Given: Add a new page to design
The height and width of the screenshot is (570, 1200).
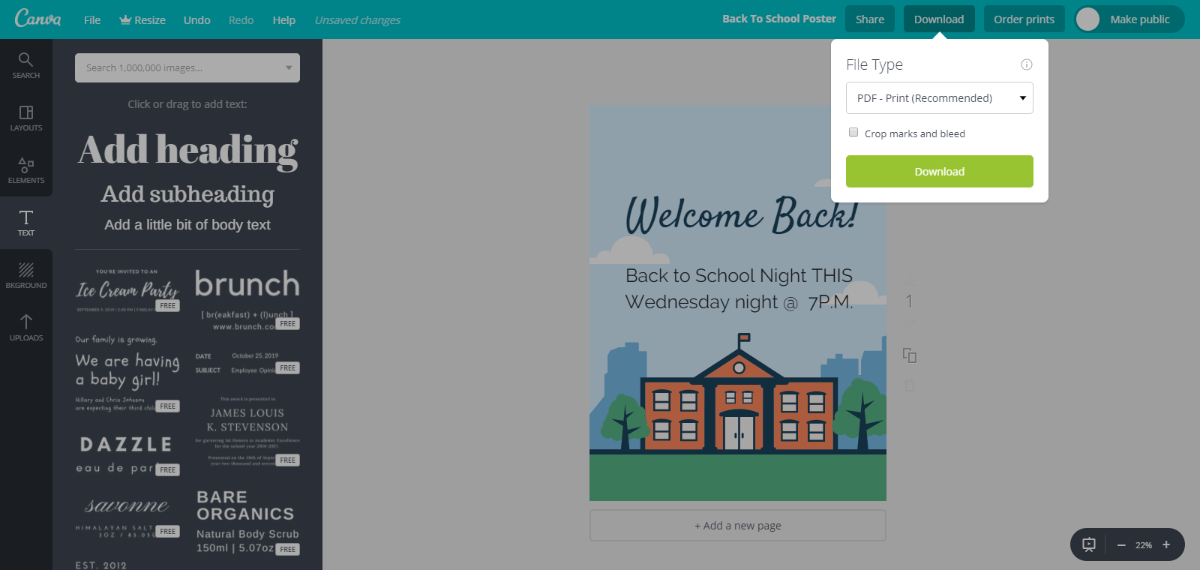Looking at the screenshot, I should pyautogui.click(x=738, y=526).
